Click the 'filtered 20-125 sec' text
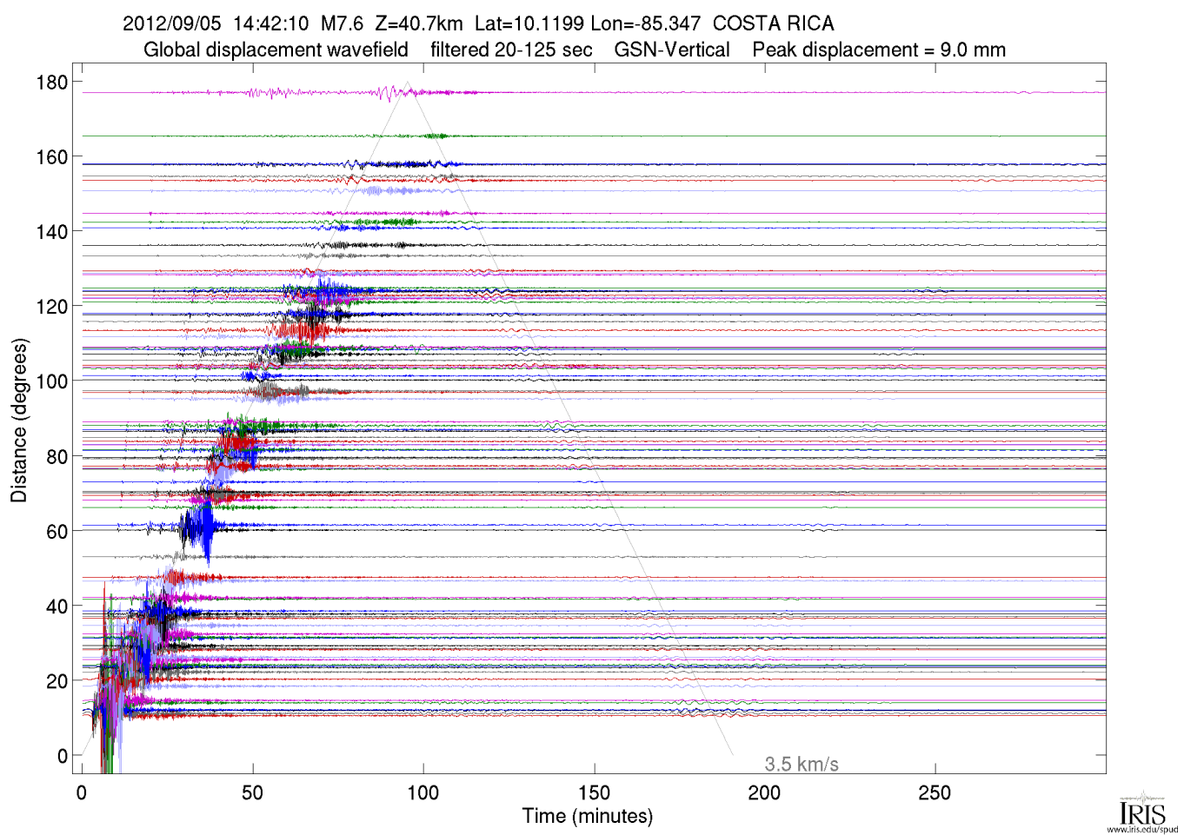Screen dimensions: 1184x835 pos(511,50)
